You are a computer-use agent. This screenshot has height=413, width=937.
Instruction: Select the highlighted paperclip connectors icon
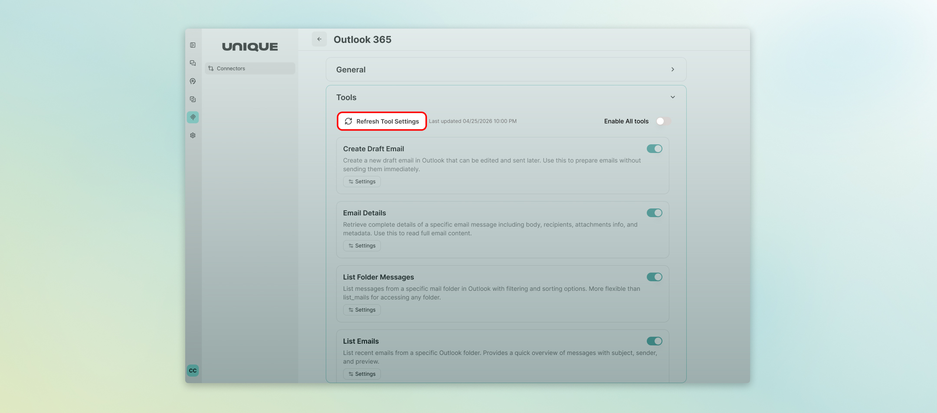(193, 117)
